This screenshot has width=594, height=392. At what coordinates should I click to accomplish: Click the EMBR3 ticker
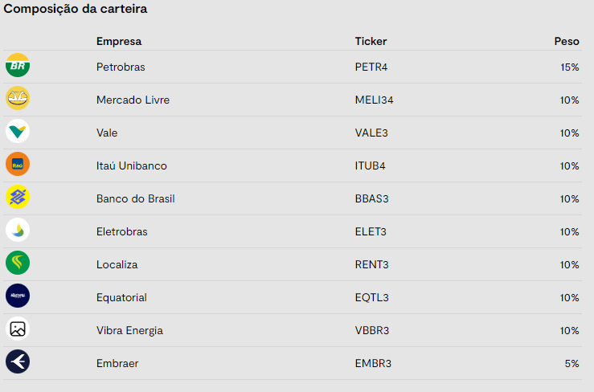pos(373,364)
